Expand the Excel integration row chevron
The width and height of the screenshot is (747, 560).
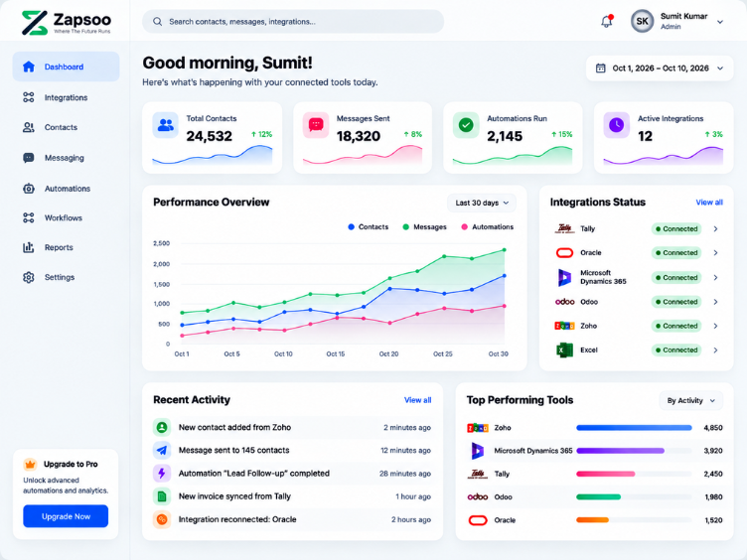coord(715,350)
